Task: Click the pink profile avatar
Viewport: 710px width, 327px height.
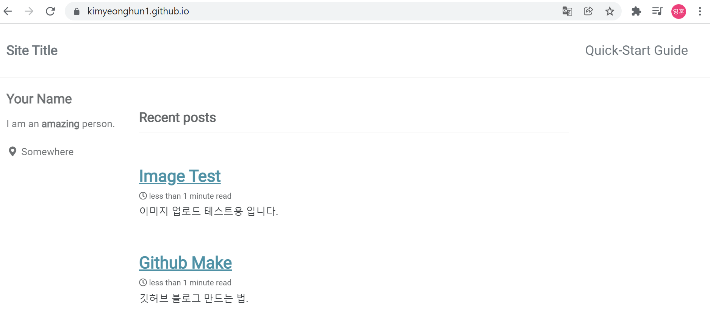Action: coord(679,11)
